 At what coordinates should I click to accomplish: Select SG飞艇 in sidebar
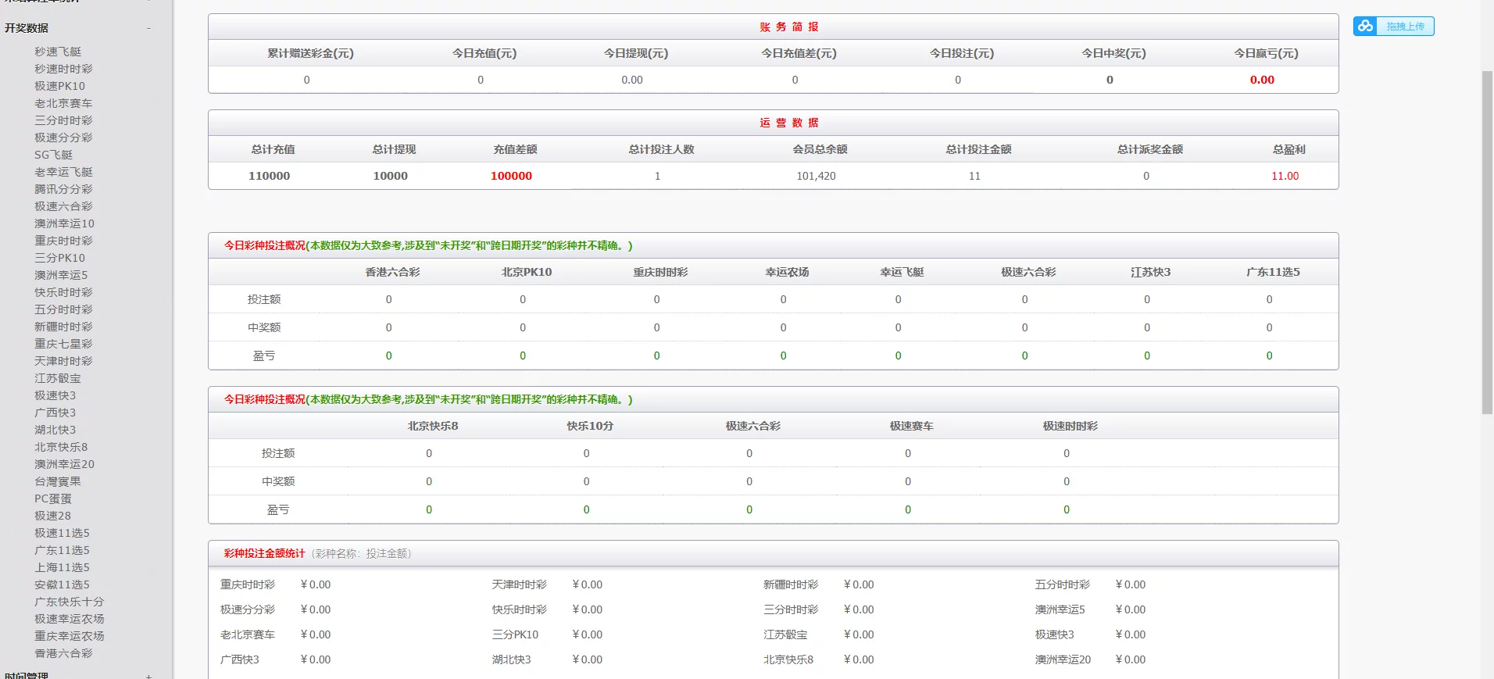53,155
